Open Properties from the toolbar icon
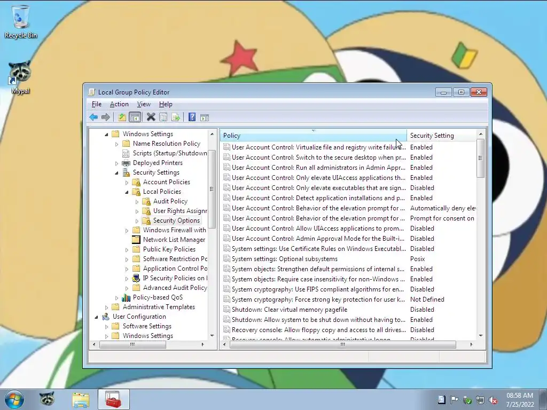 click(163, 117)
